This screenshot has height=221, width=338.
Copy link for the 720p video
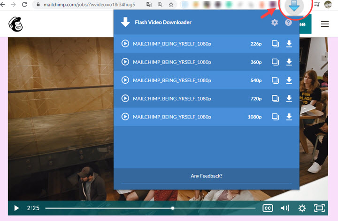point(275,99)
